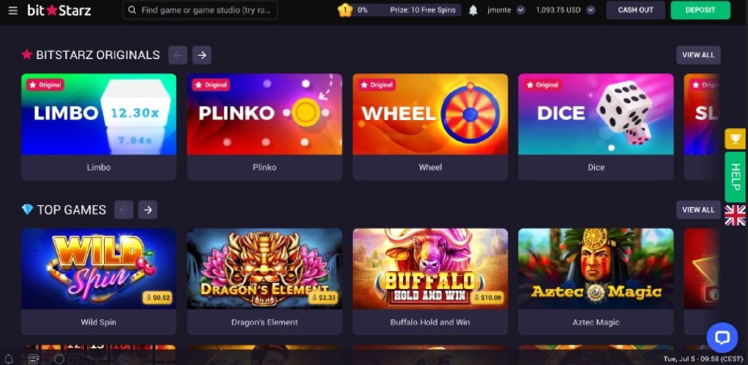Click the green DEPOSIT button
Screen dimensions: 748x365
point(700,10)
